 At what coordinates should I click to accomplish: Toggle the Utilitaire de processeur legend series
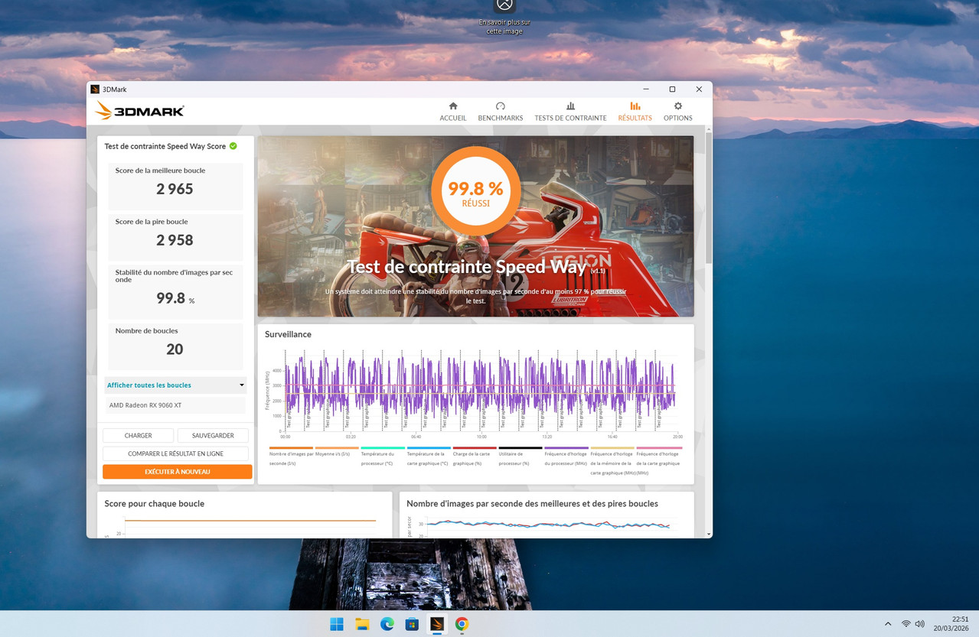click(521, 457)
